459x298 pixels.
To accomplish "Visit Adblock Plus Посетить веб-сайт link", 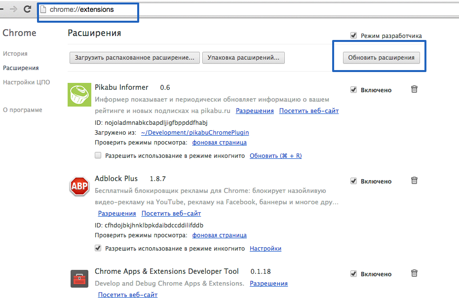I will pyautogui.click(x=171, y=214).
